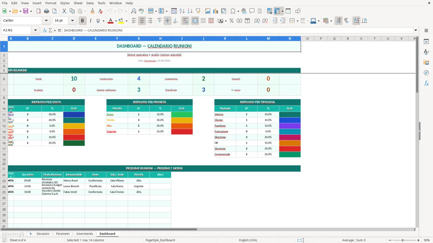Screen dimensions: 433x243
Task: Click the Save document icon
Action: pyautogui.click(x=26, y=11)
